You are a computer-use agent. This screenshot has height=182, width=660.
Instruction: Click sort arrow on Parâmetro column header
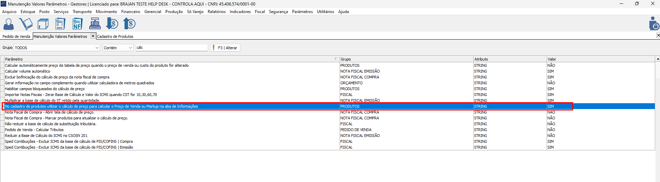(336, 59)
